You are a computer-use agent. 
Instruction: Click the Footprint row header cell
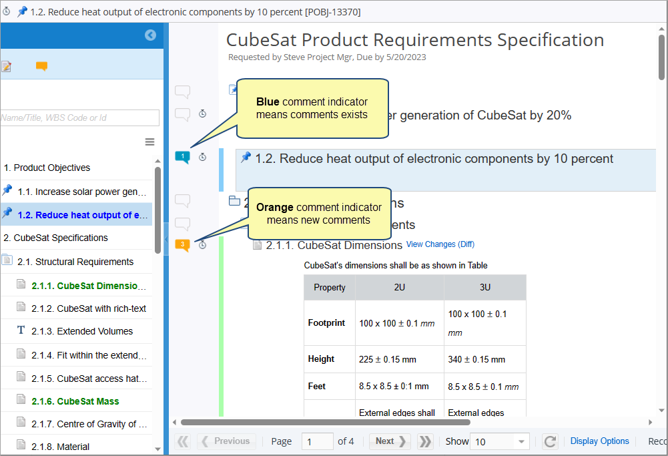pyautogui.click(x=330, y=323)
